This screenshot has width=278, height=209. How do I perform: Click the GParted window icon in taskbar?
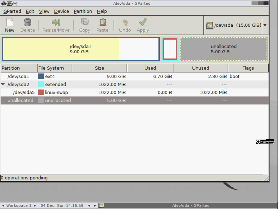click(102, 206)
